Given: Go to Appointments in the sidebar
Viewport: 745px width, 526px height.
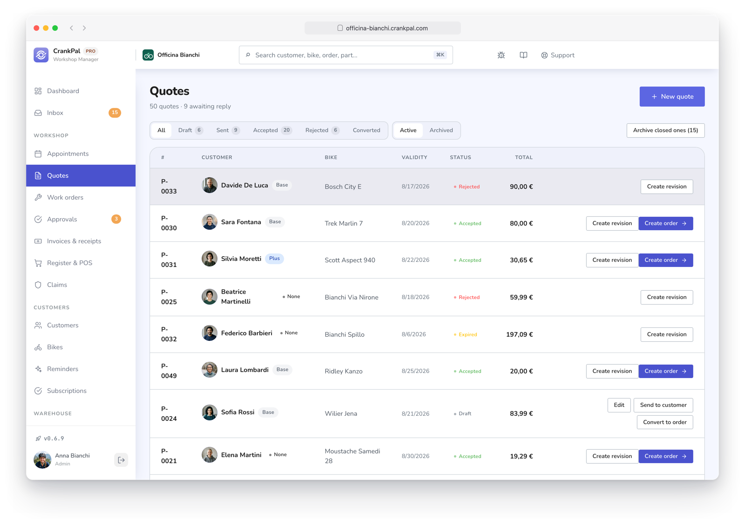Looking at the screenshot, I should tap(81, 154).
